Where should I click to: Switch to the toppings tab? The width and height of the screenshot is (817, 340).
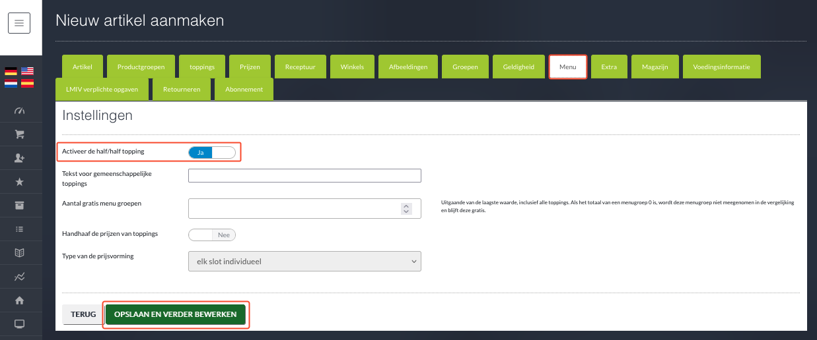[202, 67]
